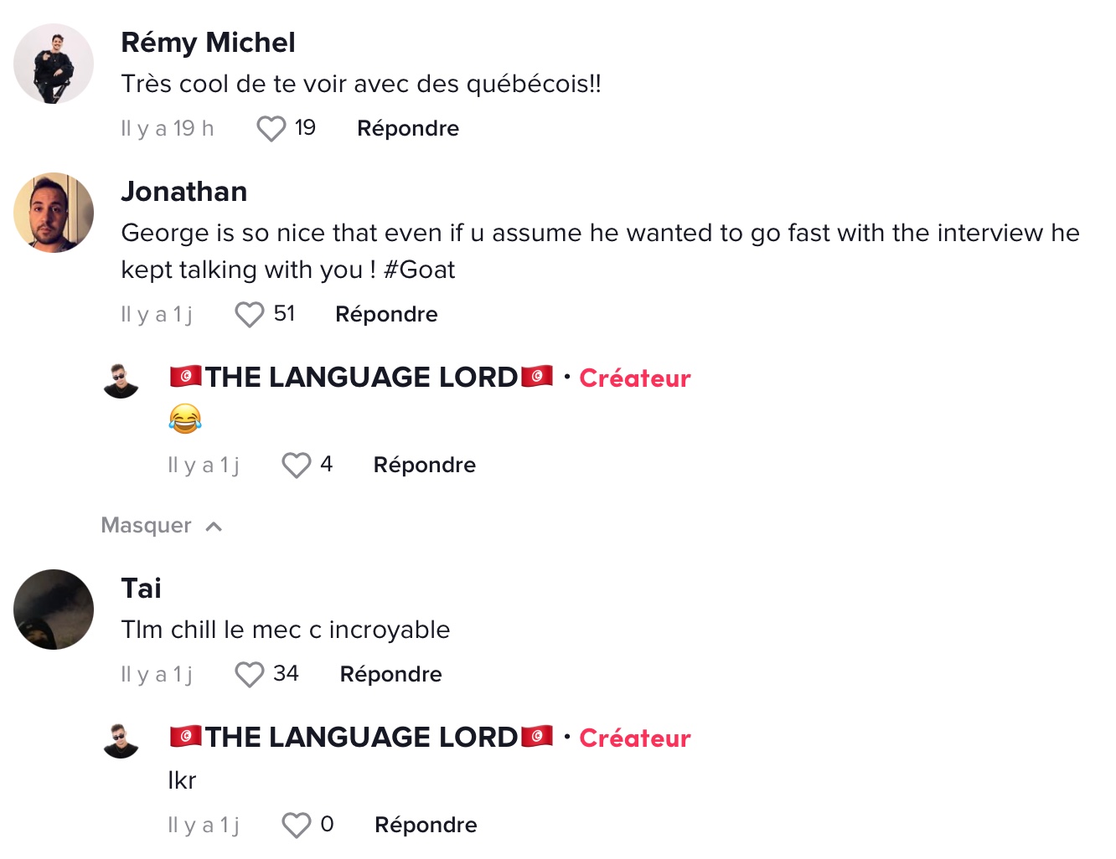Reply to Rémy Michel's comment
The image size is (1116, 859).
408,129
